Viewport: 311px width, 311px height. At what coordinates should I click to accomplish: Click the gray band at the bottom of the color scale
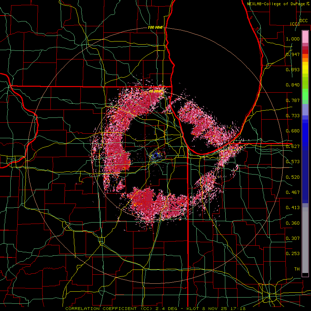(x=305, y=240)
